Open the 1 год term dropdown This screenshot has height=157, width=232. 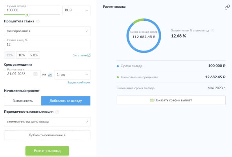[x=72, y=75]
